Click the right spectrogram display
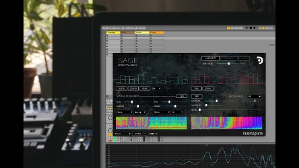 click(227, 123)
